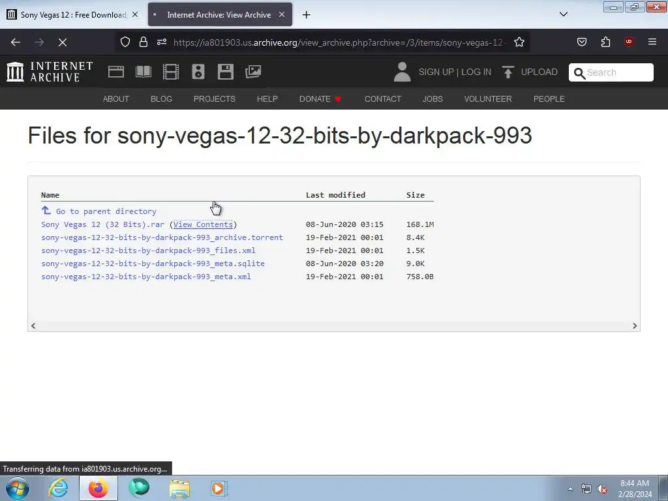Image resolution: width=668 pixels, height=501 pixels.
Task: Click the Upload arrow icon
Action: [508, 72]
